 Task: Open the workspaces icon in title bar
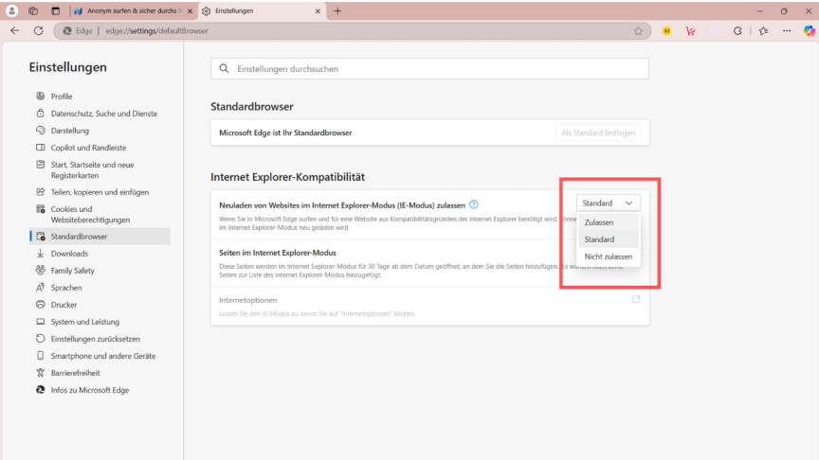pyautogui.click(x=33, y=10)
